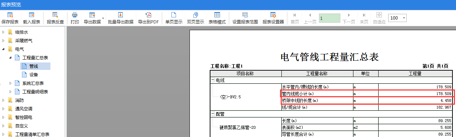Collapse the 配管 group in report
The height and width of the screenshot is (137, 456).
pyautogui.click(x=213, y=114)
